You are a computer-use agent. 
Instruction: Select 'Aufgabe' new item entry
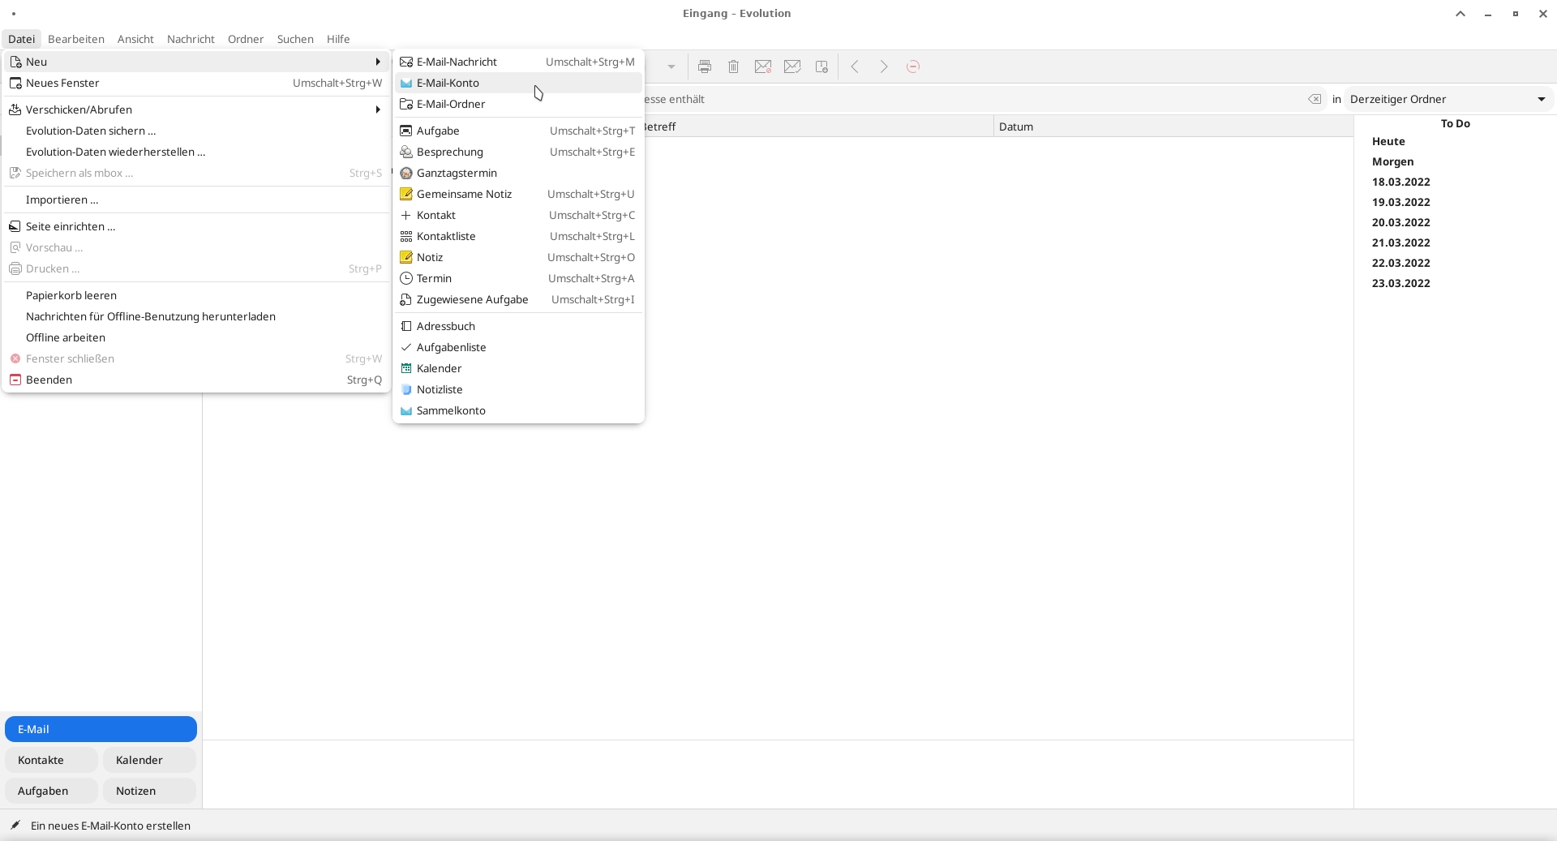pos(518,131)
